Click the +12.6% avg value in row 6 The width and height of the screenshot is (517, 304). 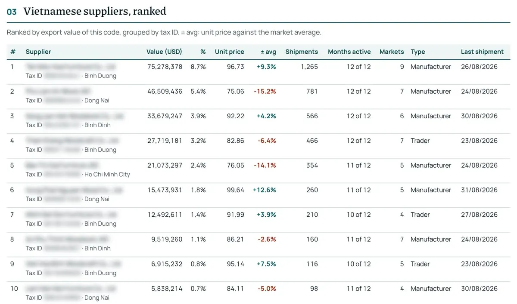pyautogui.click(x=265, y=190)
